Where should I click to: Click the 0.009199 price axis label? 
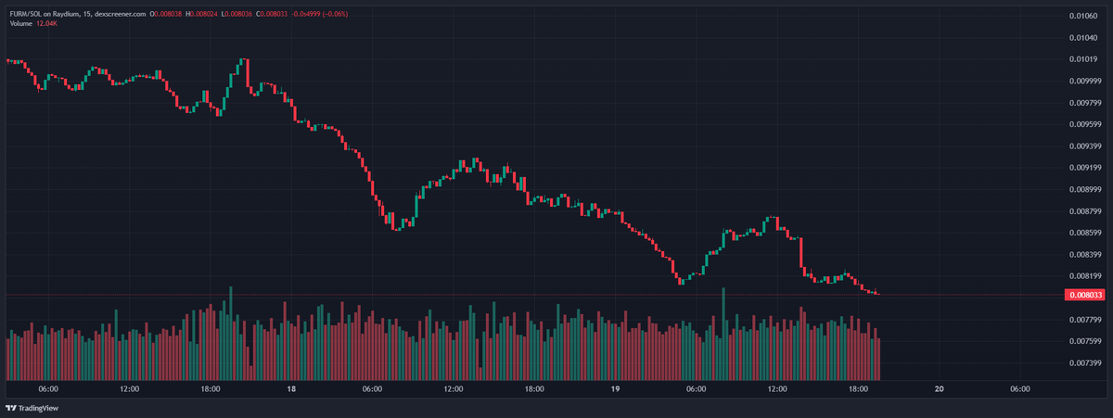tap(1084, 168)
